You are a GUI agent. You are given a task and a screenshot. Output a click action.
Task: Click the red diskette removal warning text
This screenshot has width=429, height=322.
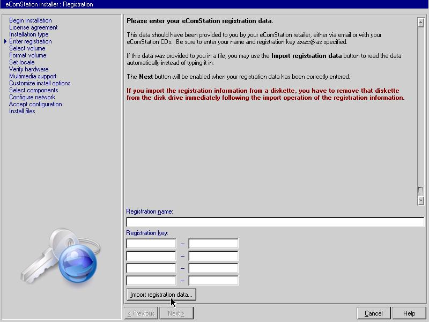265,94
